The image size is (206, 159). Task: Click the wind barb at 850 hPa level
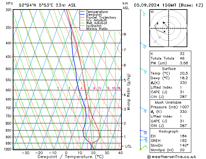point(143,132)
